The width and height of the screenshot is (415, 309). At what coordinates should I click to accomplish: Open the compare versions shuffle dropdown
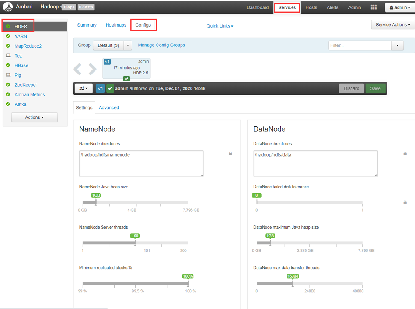83,88
